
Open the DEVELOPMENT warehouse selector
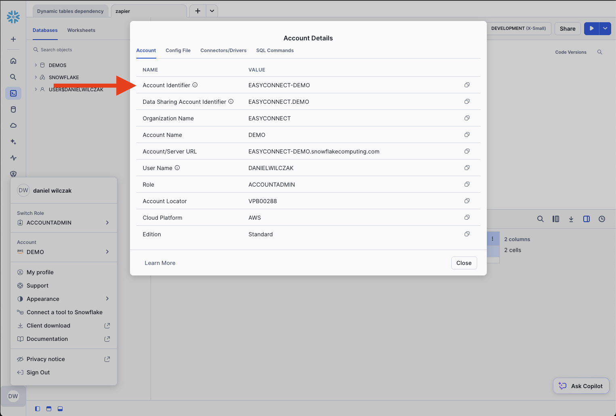(518, 28)
